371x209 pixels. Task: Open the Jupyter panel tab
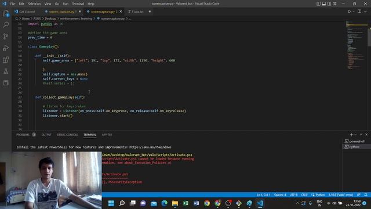[107, 135]
